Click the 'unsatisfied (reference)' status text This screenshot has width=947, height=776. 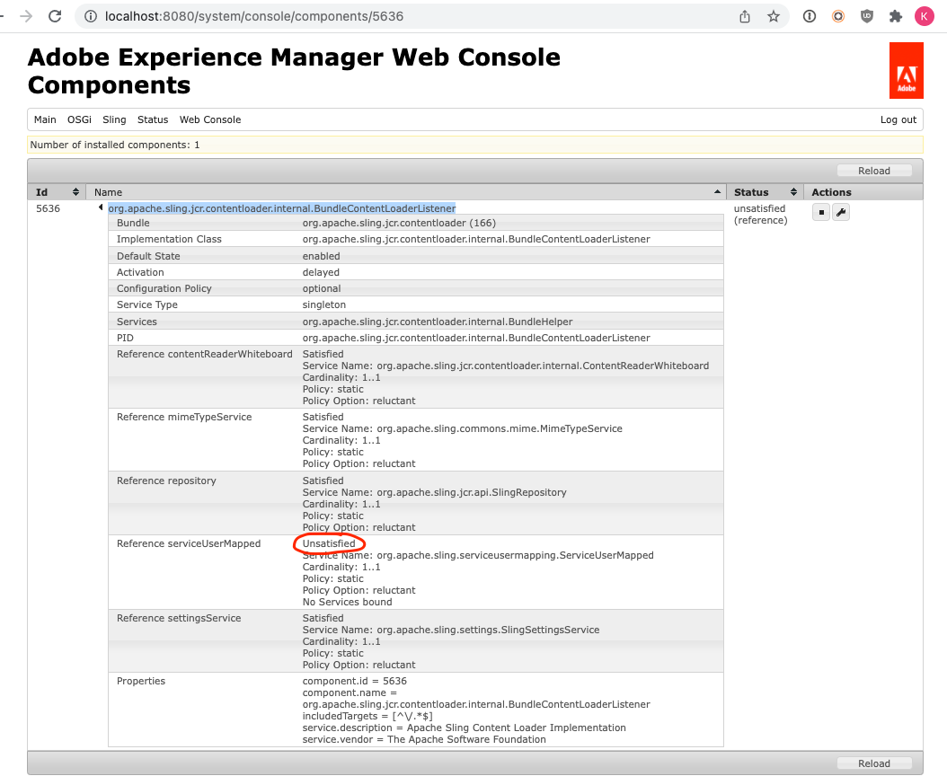click(x=760, y=215)
